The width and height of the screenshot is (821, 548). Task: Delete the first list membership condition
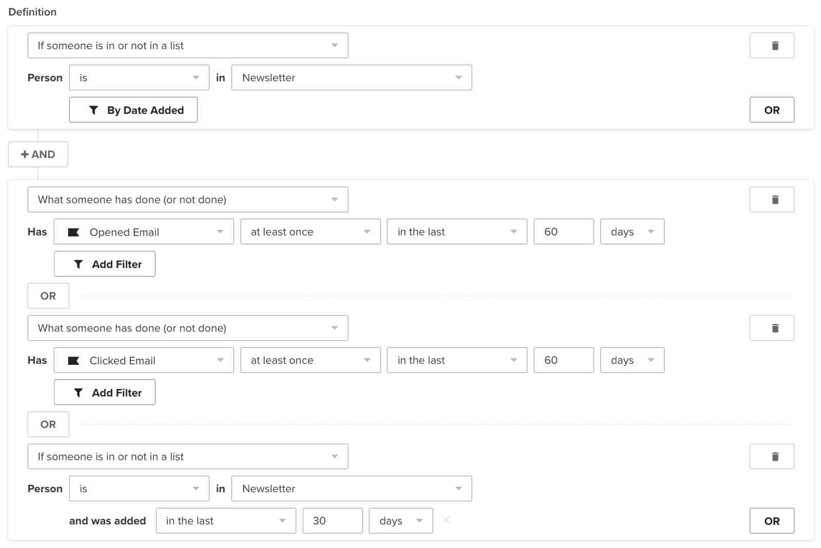click(772, 45)
